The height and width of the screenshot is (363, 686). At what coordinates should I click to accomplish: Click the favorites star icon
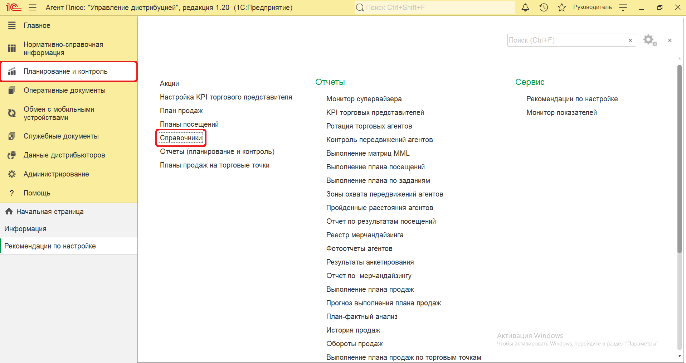[562, 8]
